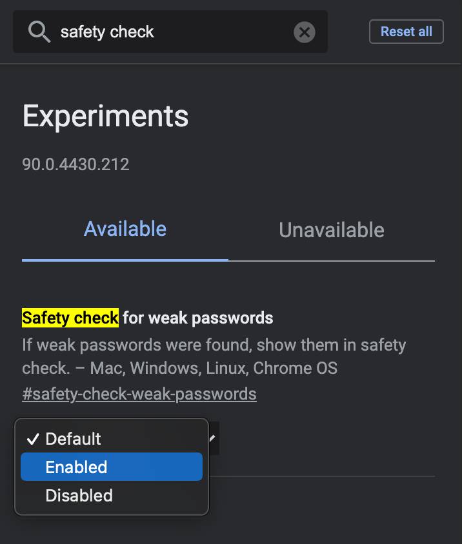Screen dimensions: 462x544
Task: Open the Unavailable tab
Action: pyautogui.click(x=331, y=230)
